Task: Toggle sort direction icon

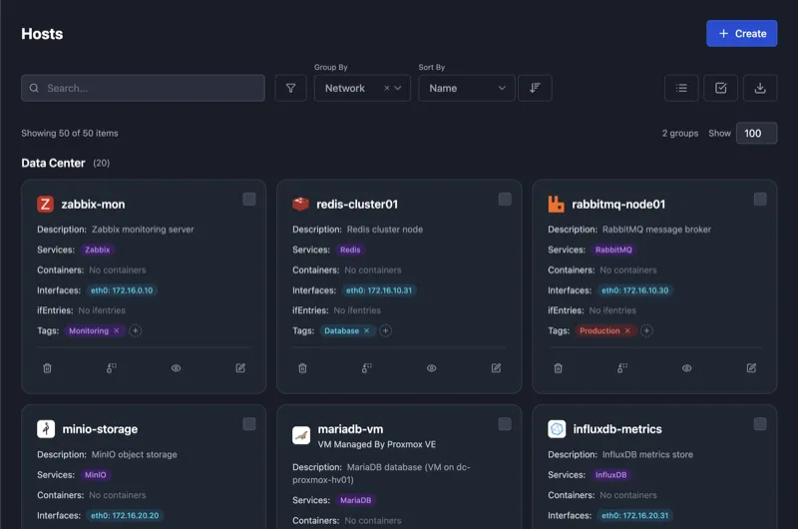Action: pyautogui.click(x=535, y=88)
